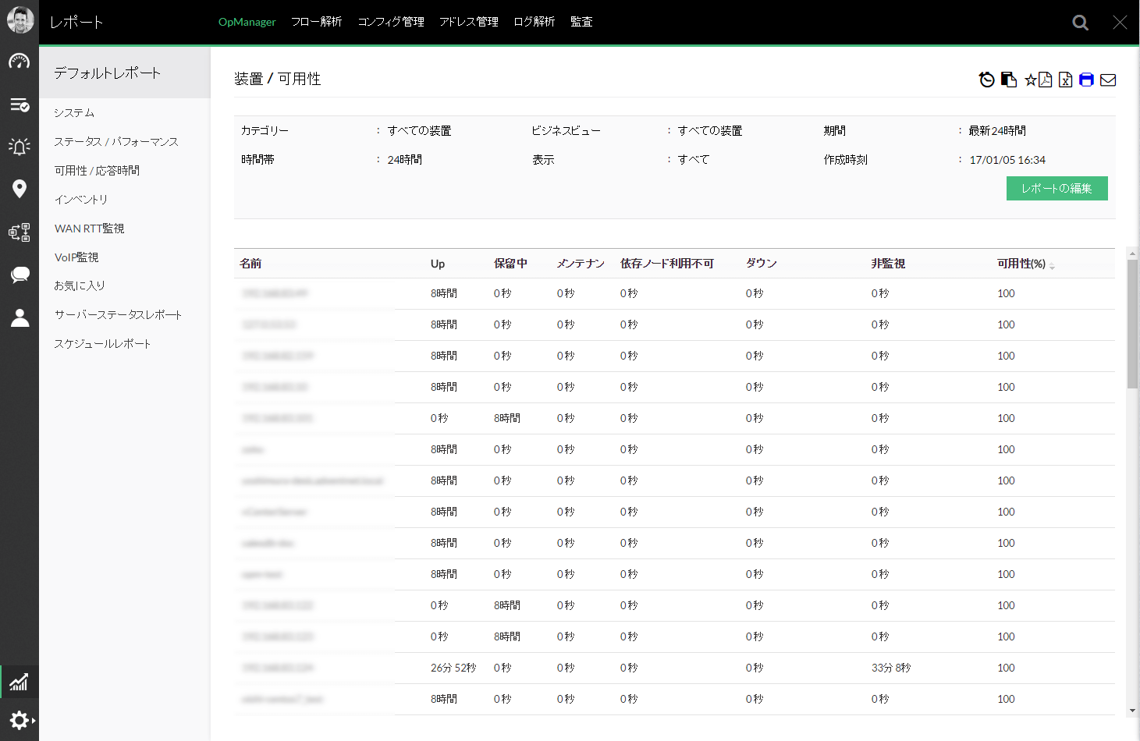
Task: Select the network topology icon in the sidebar
Action: coord(20,232)
